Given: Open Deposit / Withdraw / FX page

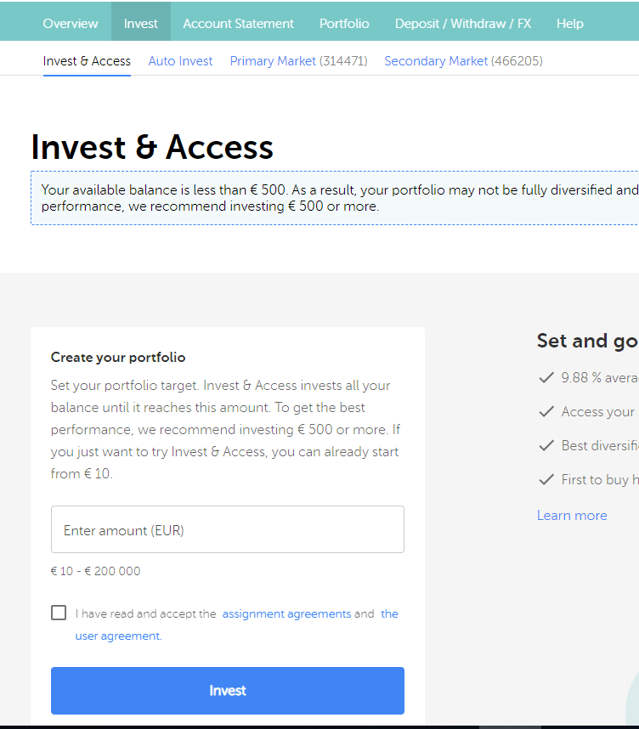Looking at the screenshot, I should pos(463,23).
